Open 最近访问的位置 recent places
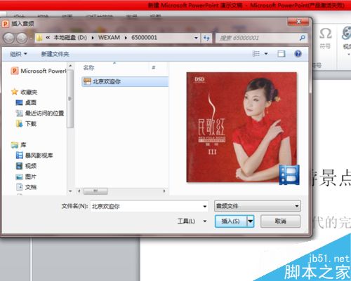This screenshot has height=281, width=351. click(x=40, y=114)
